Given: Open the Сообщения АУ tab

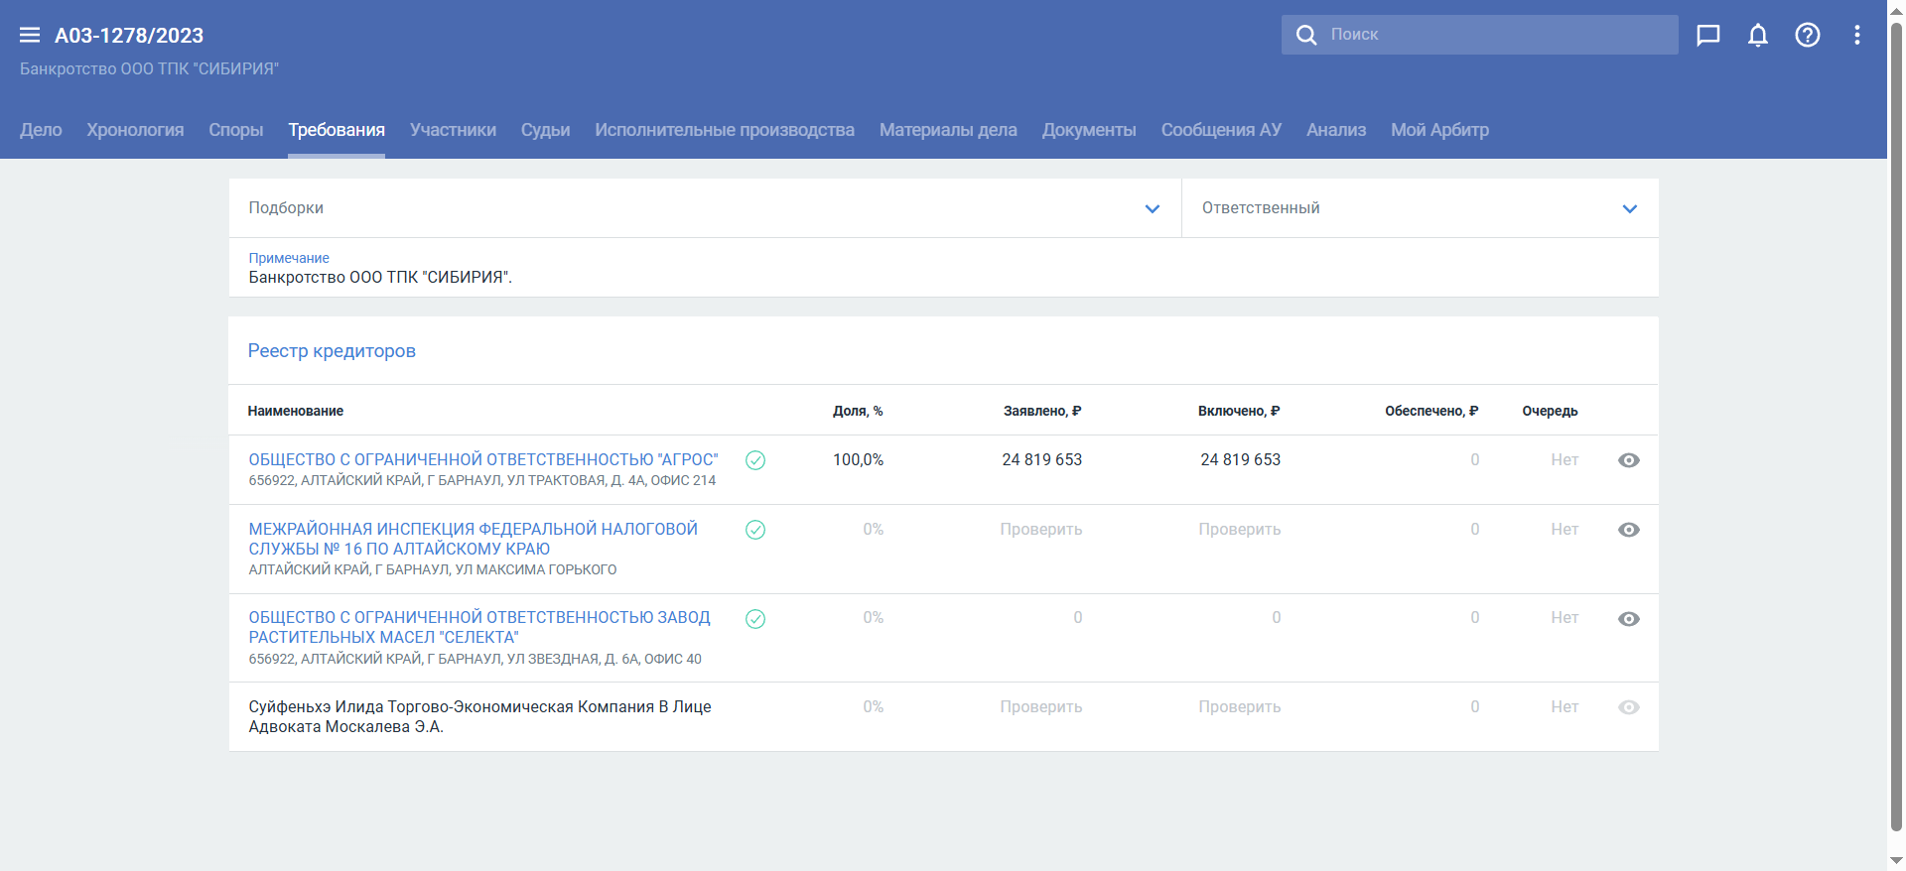Looking at the screenshot, I should click(1221, 130).
